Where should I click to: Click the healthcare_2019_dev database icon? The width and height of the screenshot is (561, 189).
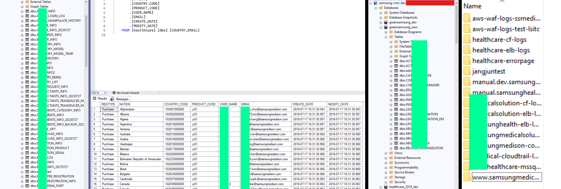(386, 187)
